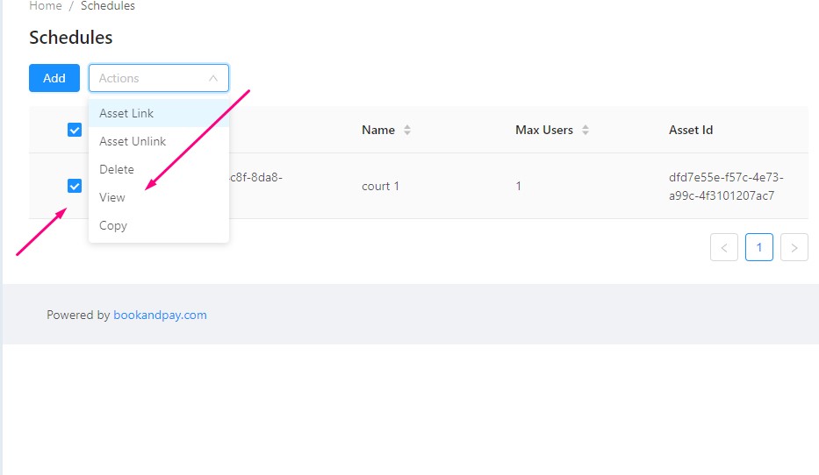819x475 pixels.
Task: Click the Asset Id column header
Action: [691, 130]
